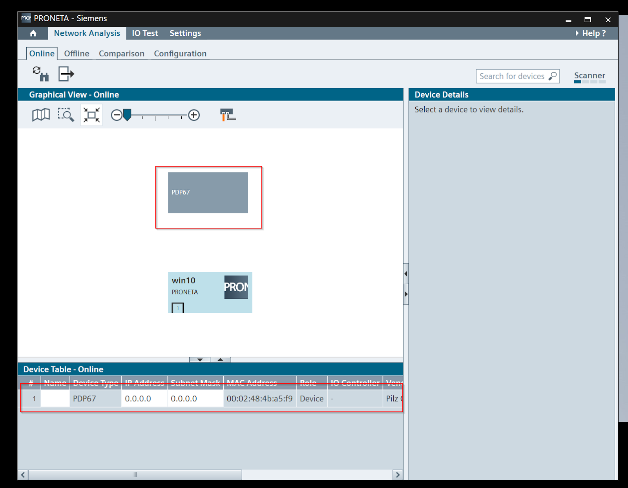Viewport: 628px width, 488px height.
Task: Click the fit-to-view icon
Action: pos(91,115)
